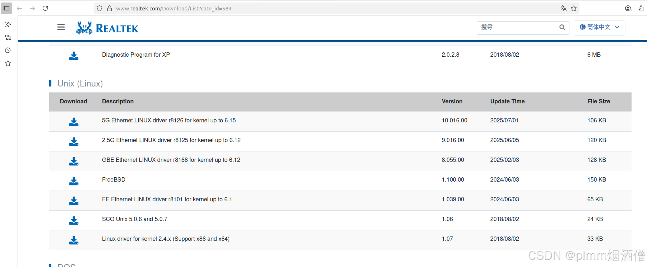Click text '2.5G Ethernet LINUX driver r8125 for kernel up to 6.12'
The width and height of the screenshot is (647, 267).
point(171,140)
